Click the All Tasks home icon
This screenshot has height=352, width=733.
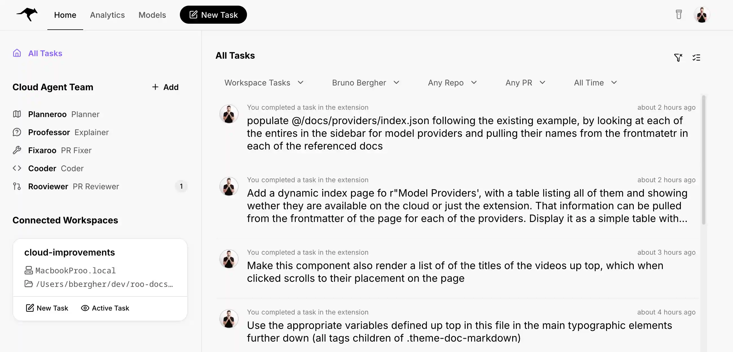(17, 53)
